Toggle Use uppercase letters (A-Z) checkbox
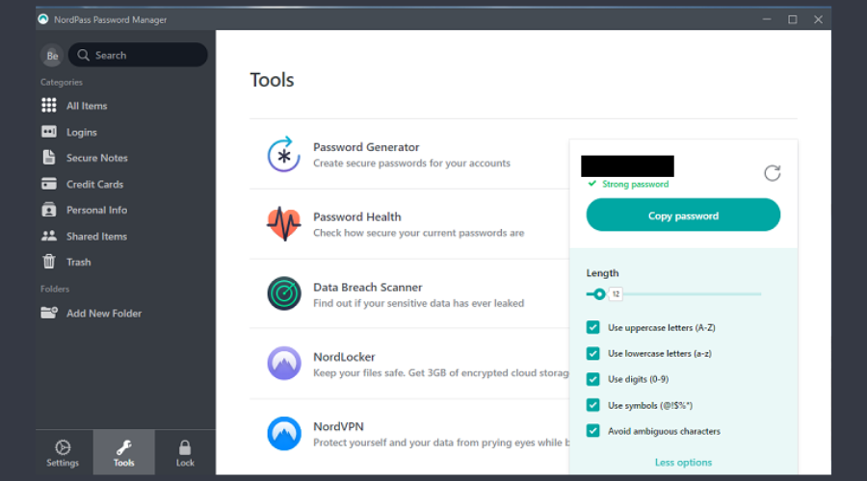 592,327
